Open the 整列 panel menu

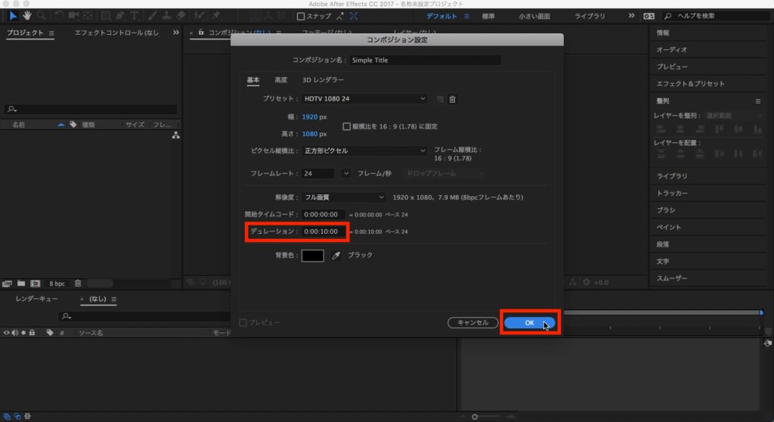[757, 101]
